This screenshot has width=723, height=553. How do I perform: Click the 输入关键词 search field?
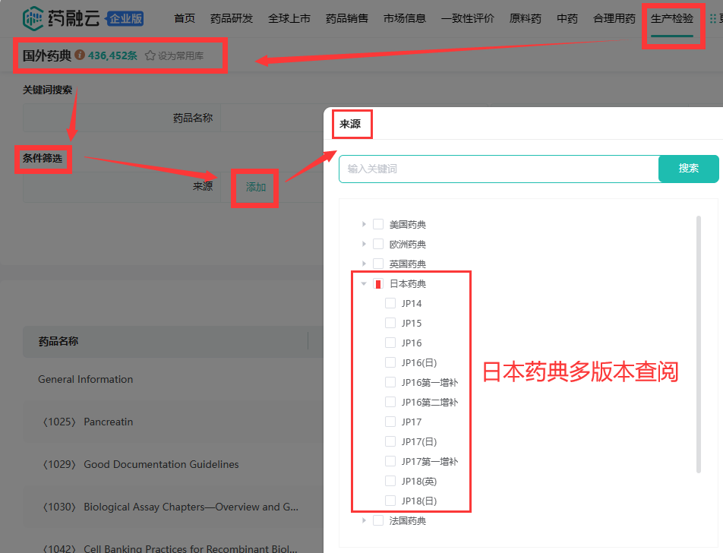coord(499,169)
